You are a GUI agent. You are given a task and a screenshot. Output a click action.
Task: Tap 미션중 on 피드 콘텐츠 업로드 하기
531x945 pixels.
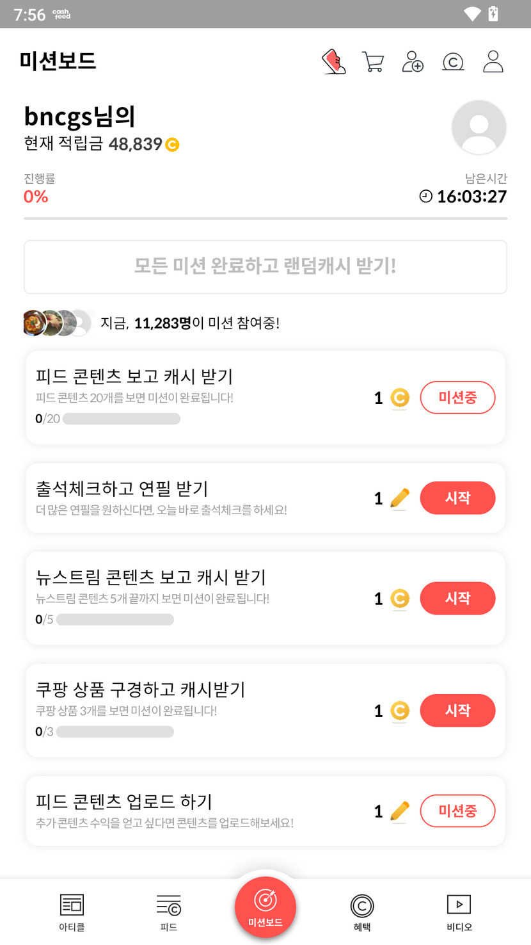click(457, 811)
